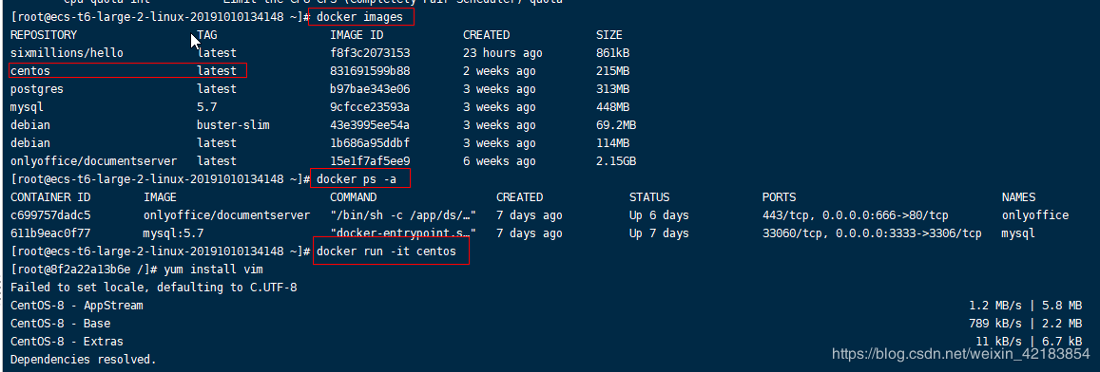Click image ID 9cfcce23593a
Screen dimensions: 1100x372
pyautogui.click(x=370, y=107)
